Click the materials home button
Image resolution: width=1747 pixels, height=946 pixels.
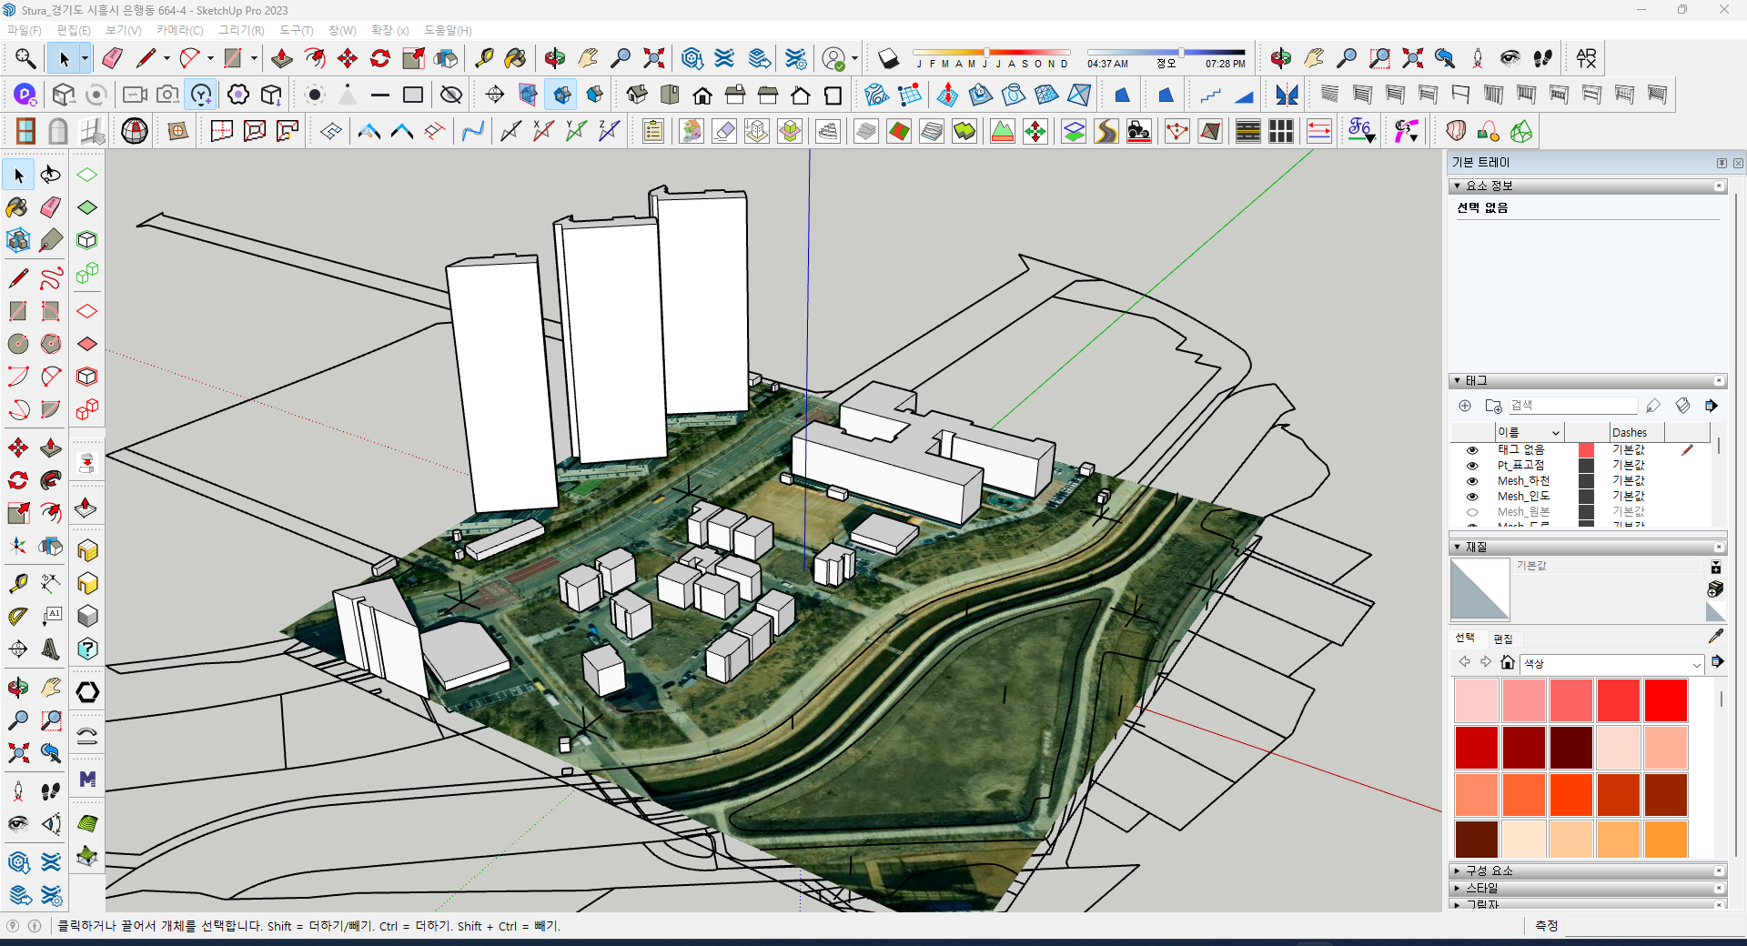click(1508, 662)
